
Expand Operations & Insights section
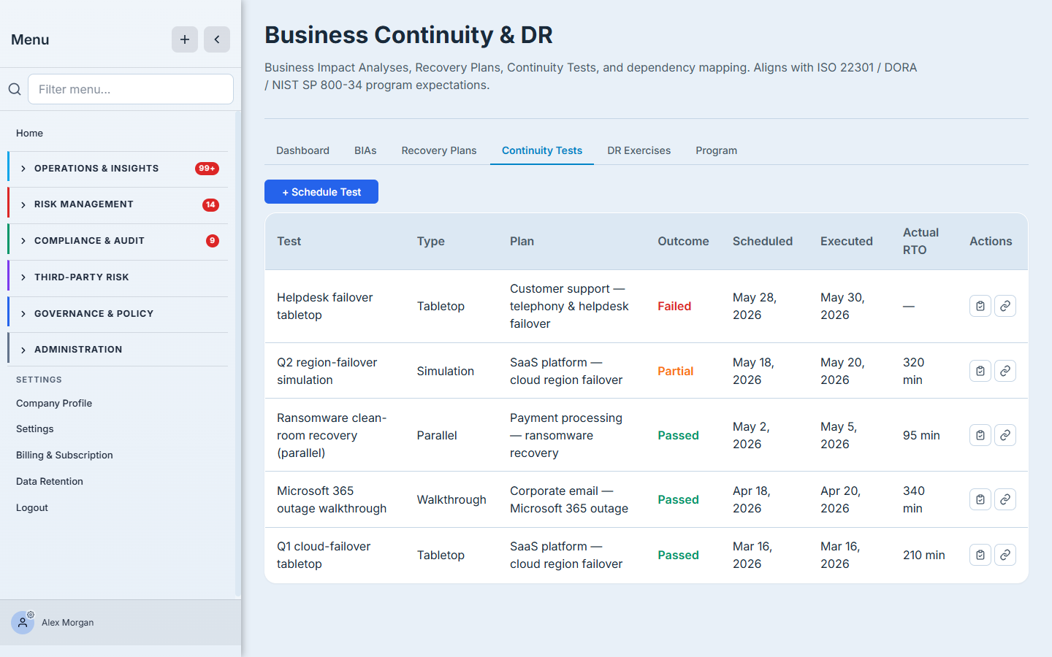[118, 169]
